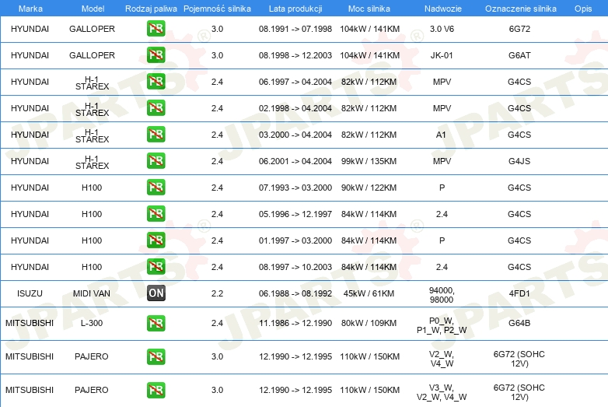Image resolution: width=608 pixels, height=407 pixels.
Task: Click petrol icon in H-1 Starex 06.1997 row
Action: [155, 82]
